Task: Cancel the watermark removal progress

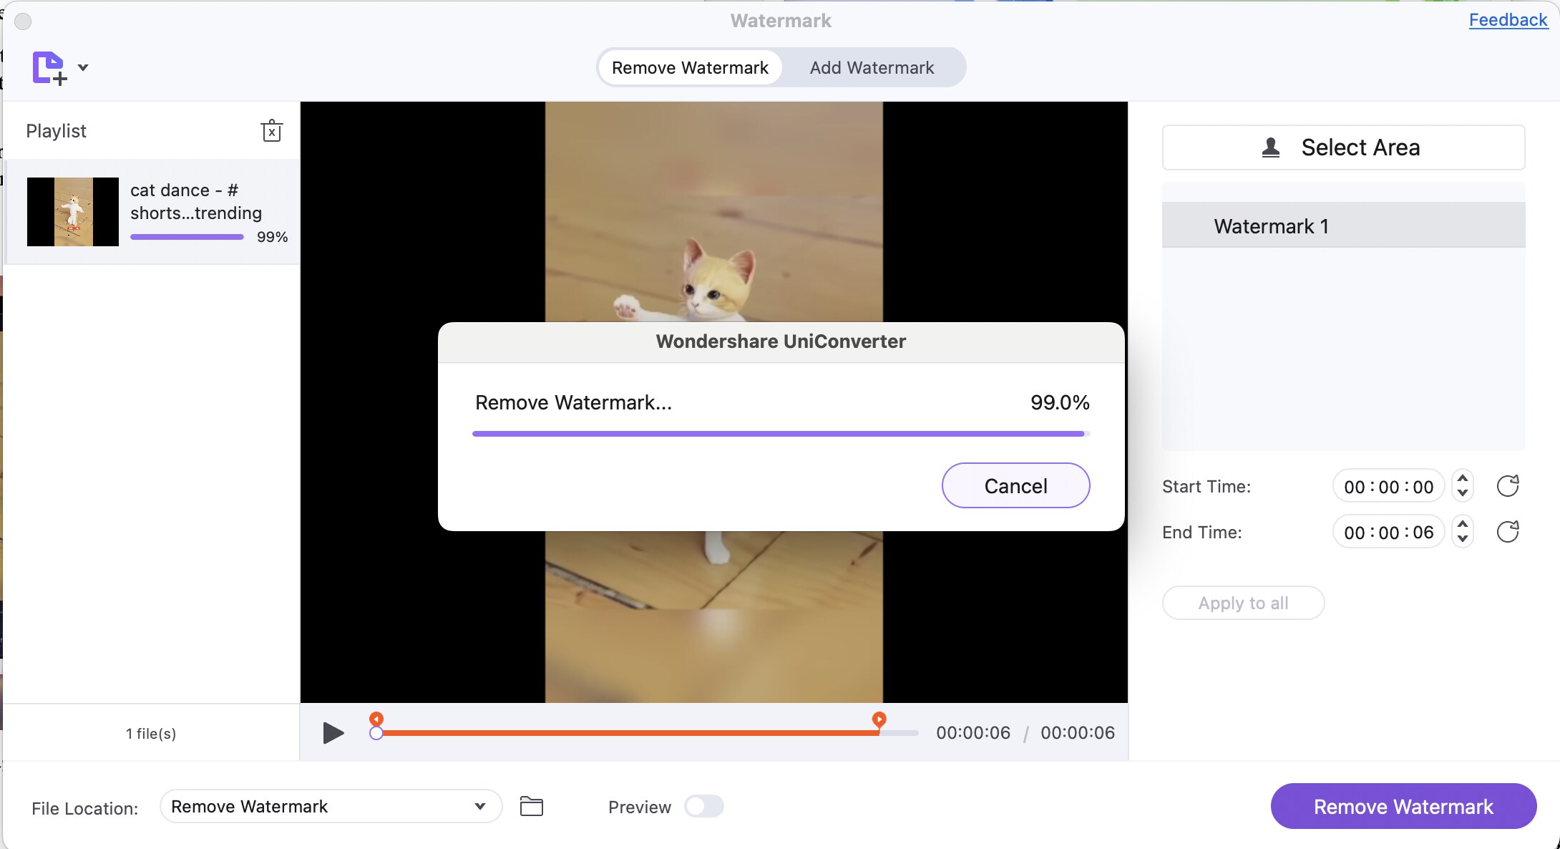Action: pos(1015,486)
